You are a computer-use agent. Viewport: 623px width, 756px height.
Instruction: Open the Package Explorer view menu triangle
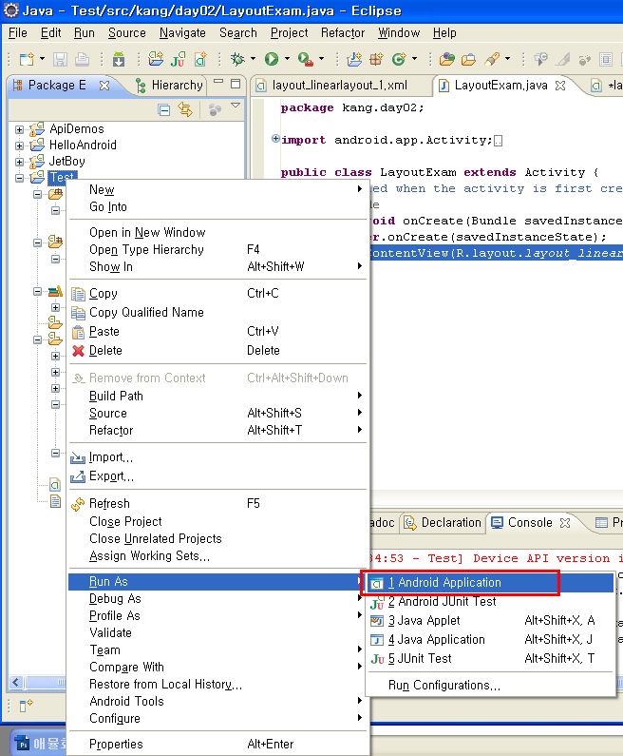236,106
